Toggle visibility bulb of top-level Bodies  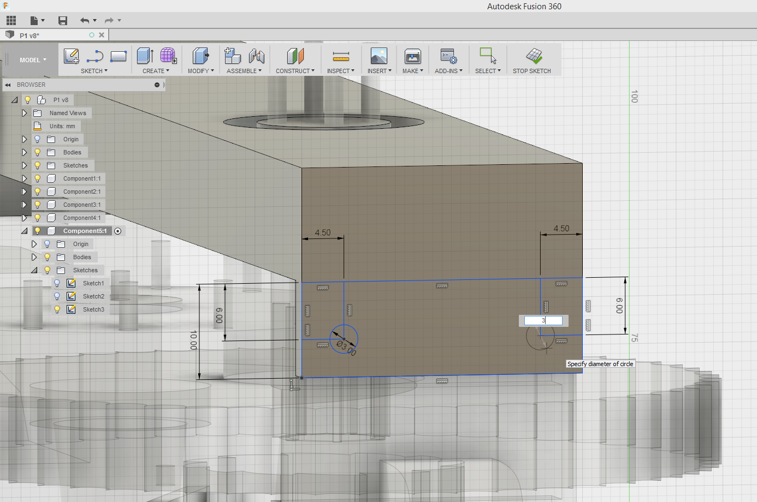37,152
